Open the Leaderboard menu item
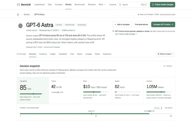This screenshot has height=123, width=192. 39,5
